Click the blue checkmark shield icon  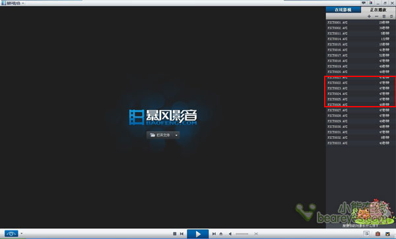[x=387, y=234]
